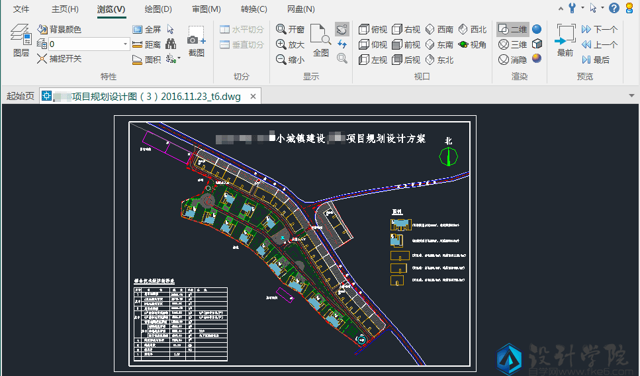
Task: Switch to 西北 northwest isometric view
Action: pyautogui.click(x=473, y=29)
